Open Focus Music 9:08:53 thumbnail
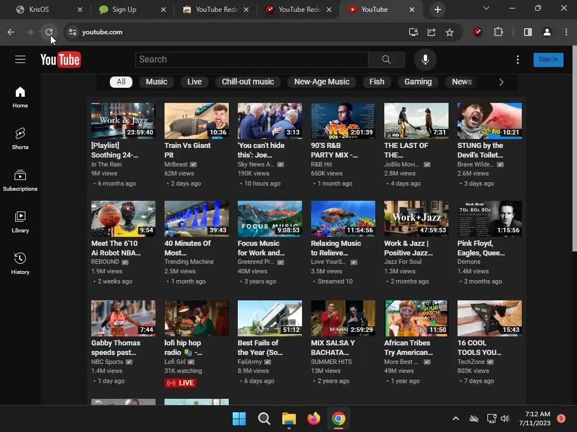This screenshot has height=432, width=577. (x=270, y=219)
